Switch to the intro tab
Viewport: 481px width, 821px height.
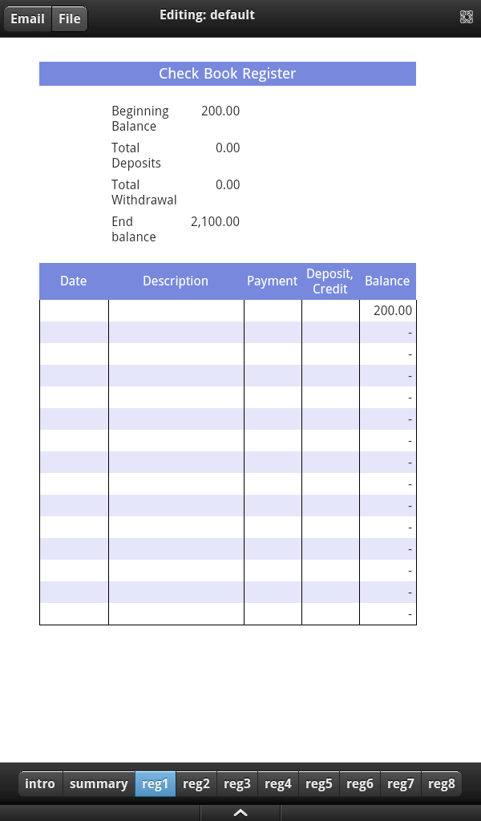click(40, 784)
